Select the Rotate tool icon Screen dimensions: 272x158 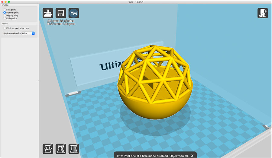click(x=48, y=149)
